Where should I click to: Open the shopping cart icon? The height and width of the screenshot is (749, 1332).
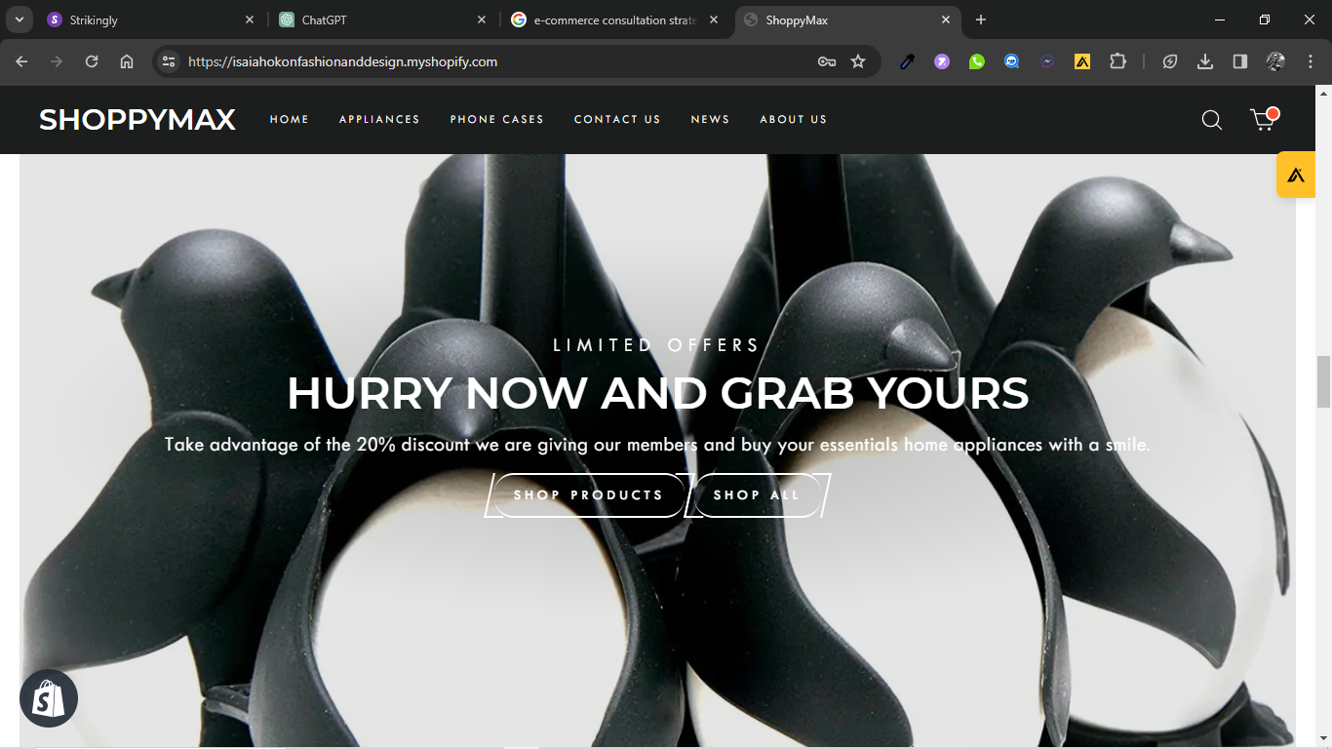pyautogui.click(x=1264, y=119)
